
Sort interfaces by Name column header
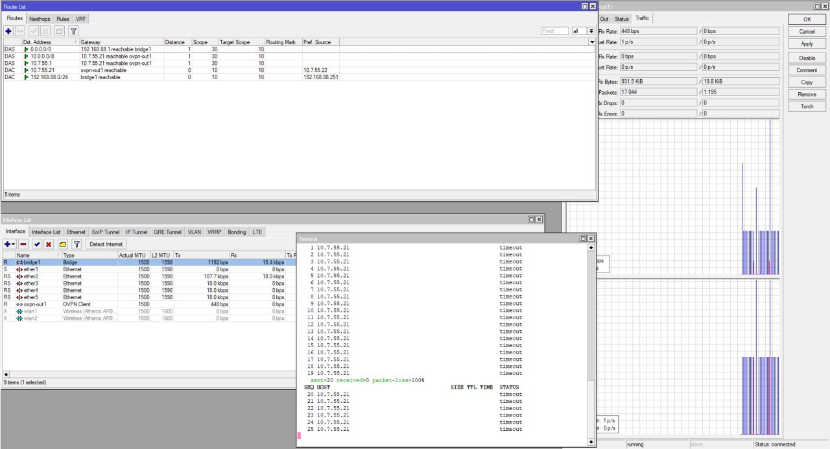(38, 255)
